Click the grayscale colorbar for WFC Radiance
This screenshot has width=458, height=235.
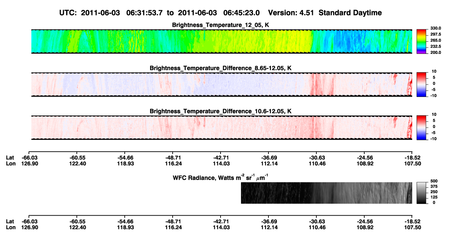coord(422,193)
